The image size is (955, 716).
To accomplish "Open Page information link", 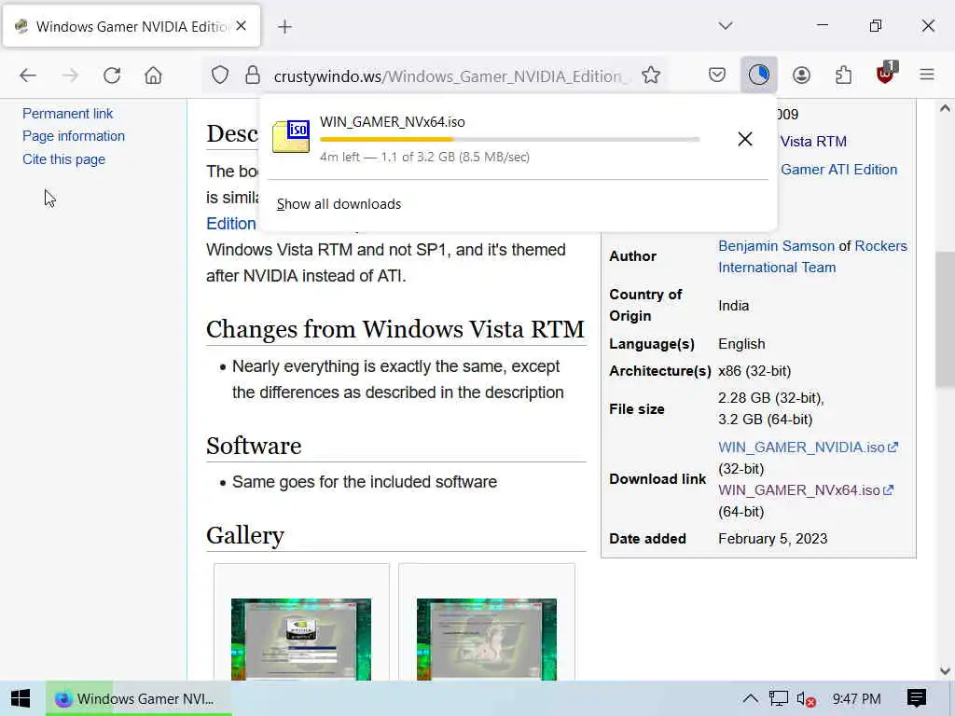I will pos(74,136).
